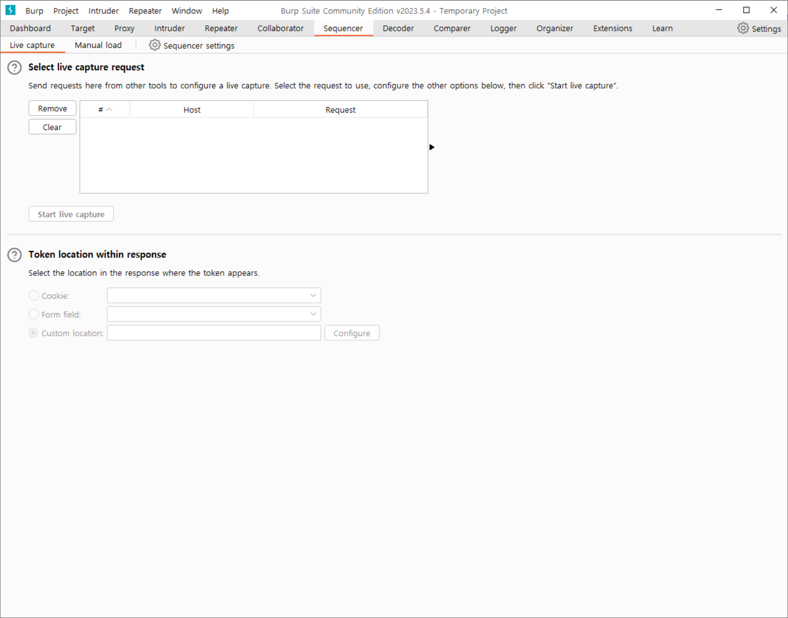This screenshot has height=618, width=788.
Task: Click help icon for Select live capture request
Action: click(x=14, y=67)
